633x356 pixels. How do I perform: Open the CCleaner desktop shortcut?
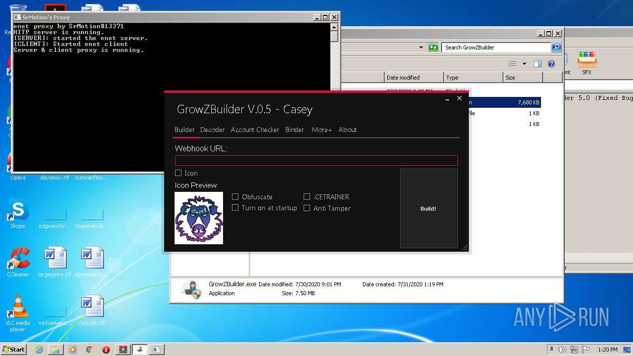pos(18,263)
